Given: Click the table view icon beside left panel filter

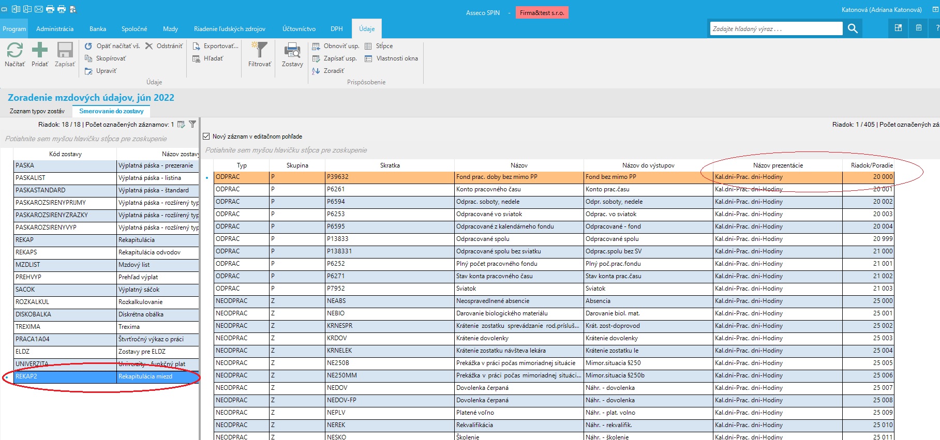Looking at the screenshot, I should pos(181,124).
